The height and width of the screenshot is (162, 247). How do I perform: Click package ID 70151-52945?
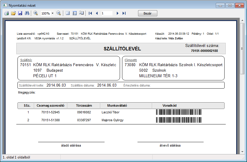tap(50, 112)
